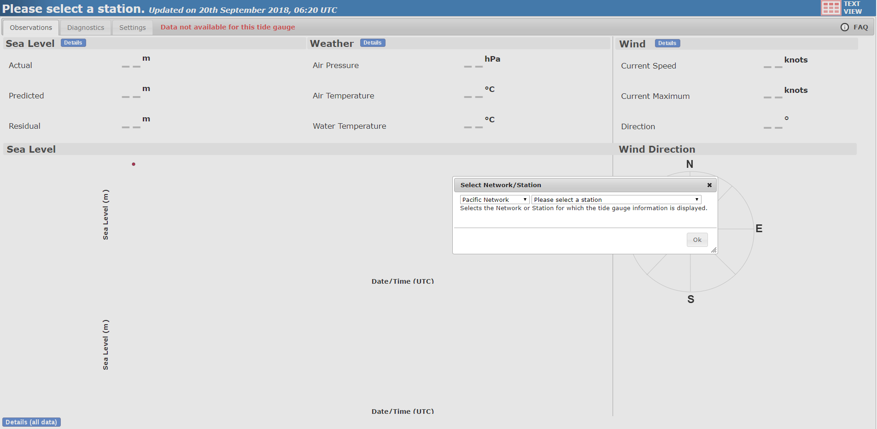Open the Settings tab
The image size is (877, 429).
coord(132,28)
